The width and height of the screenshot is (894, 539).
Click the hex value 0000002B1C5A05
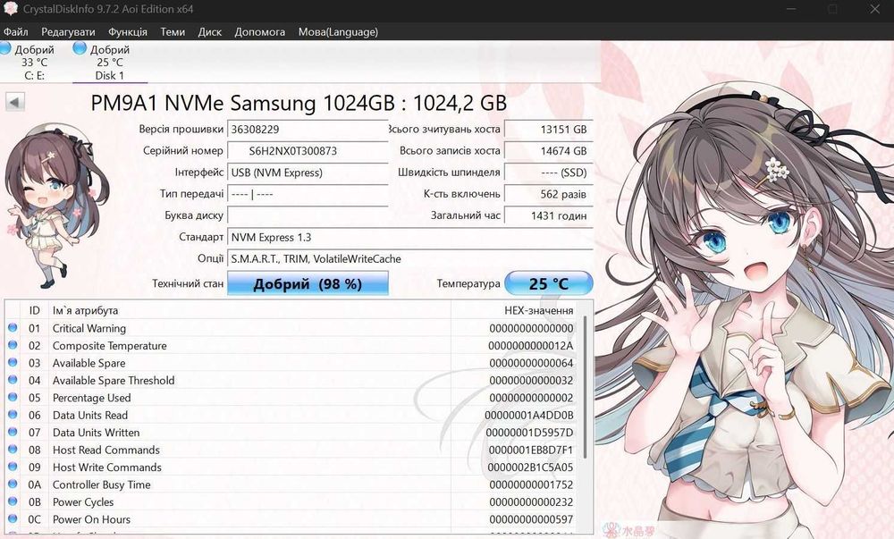530,467
